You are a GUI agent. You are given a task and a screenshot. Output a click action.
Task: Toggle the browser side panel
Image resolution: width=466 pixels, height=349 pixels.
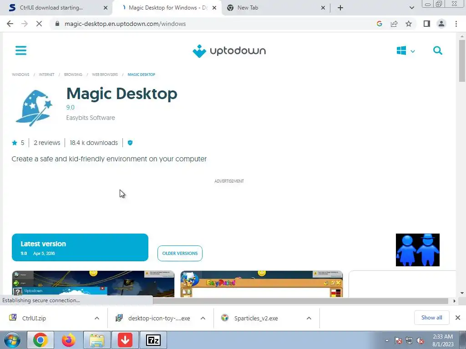click(427, 24)
